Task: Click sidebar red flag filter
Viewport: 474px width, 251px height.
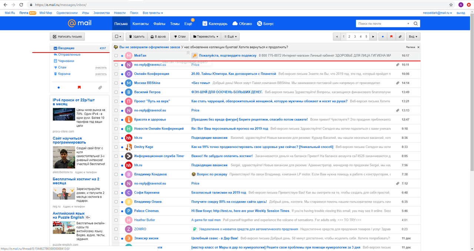Action: click(79, 88)
